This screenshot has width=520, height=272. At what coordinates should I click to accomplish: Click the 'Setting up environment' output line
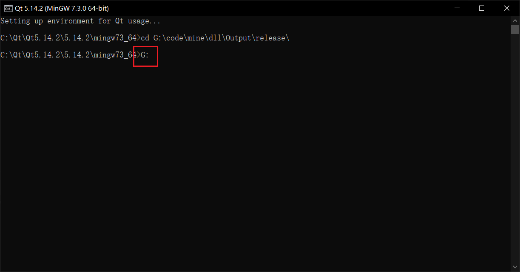[x=81, y=21]
